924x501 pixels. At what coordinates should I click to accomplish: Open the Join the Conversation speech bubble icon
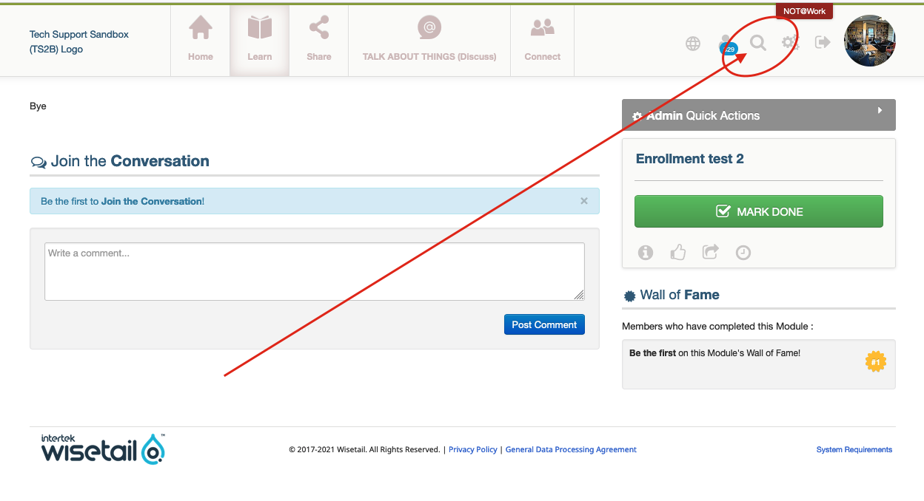38,161
